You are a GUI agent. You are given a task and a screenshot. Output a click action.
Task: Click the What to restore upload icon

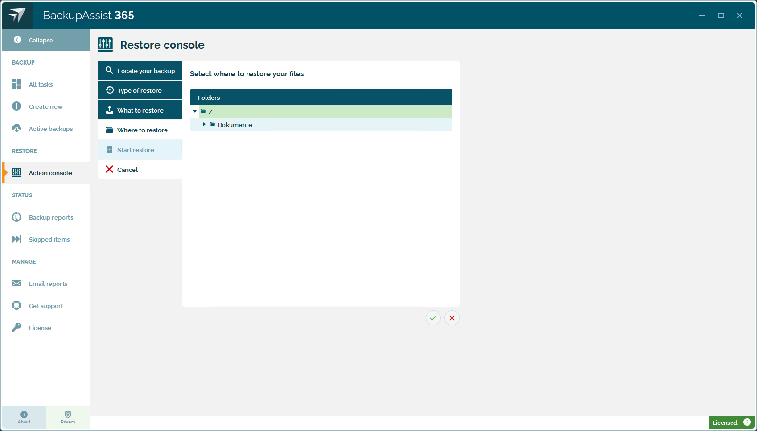(109, 110)
